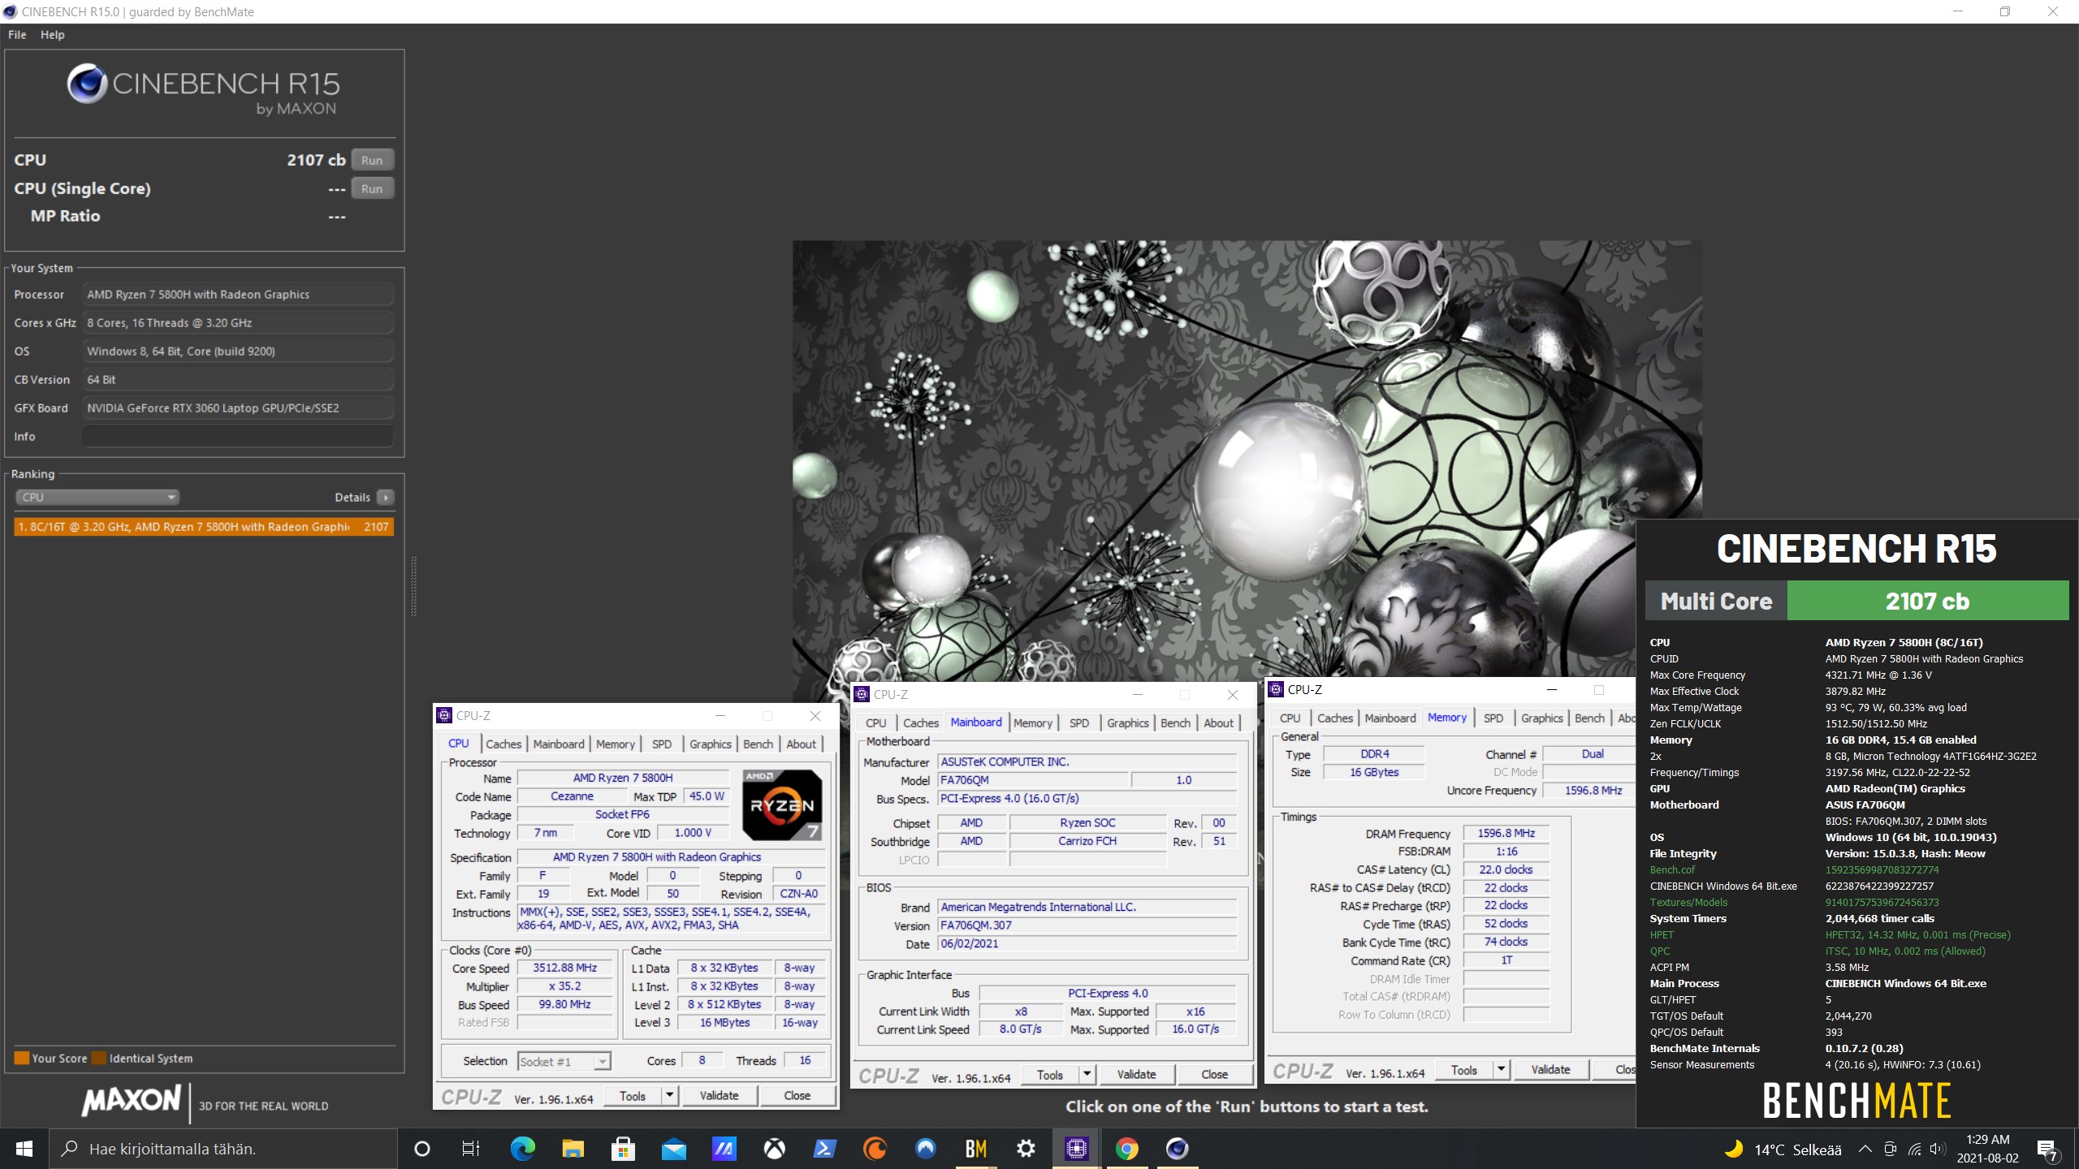Click the Processor name field in Your System
The height and width of the screenshot is (1169, 2079).
point(237,294)
